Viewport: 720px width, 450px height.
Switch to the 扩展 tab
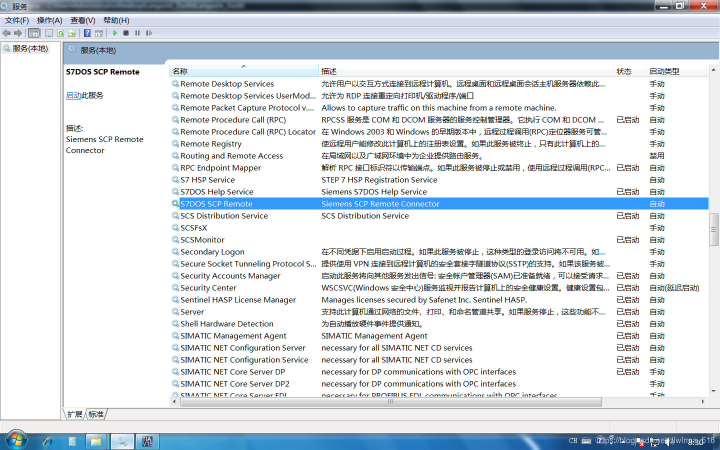point(74,414)
